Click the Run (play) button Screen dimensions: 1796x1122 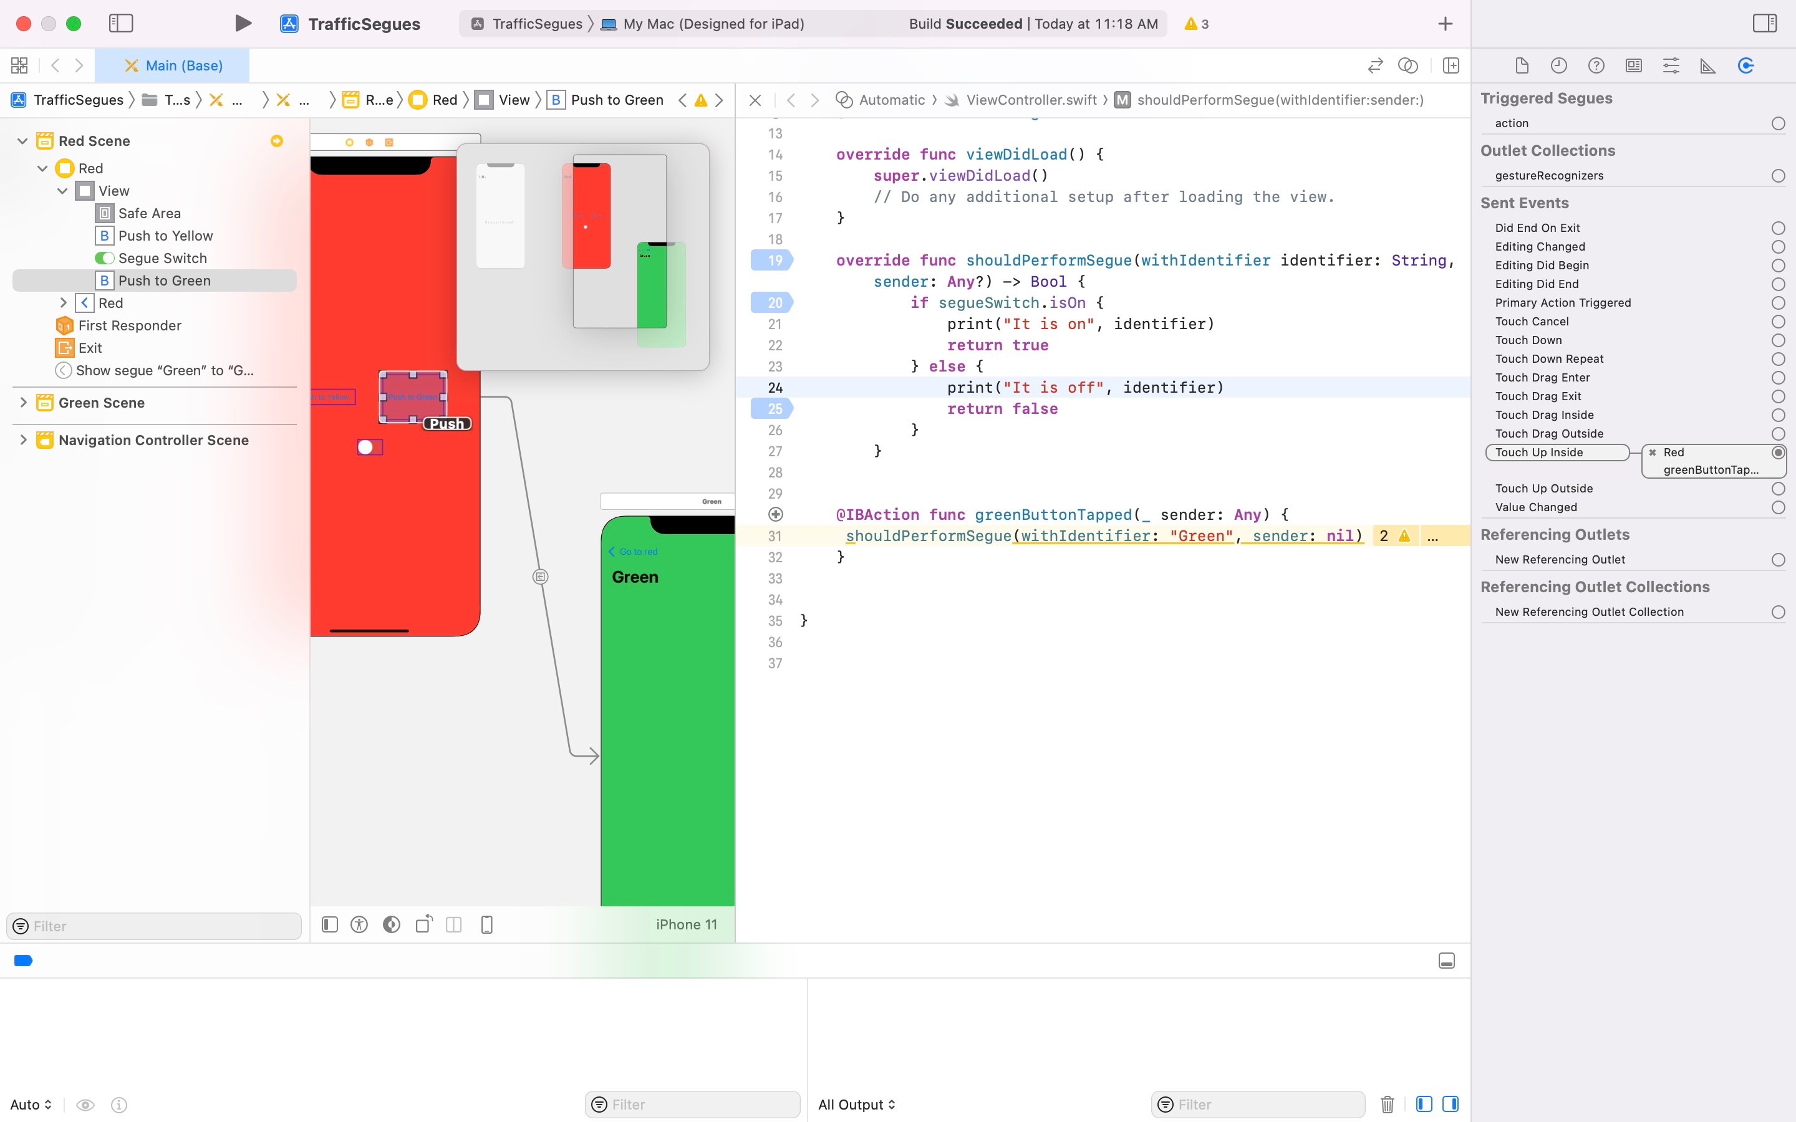pyautogui.click(x=243, y=24)
